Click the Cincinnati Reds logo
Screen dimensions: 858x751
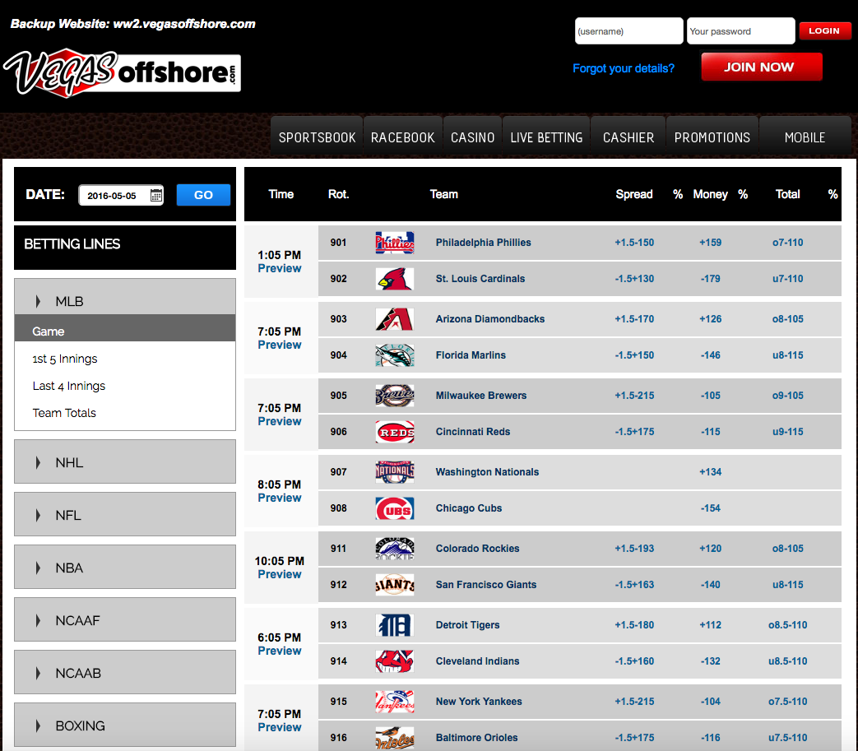coord(395,432)
